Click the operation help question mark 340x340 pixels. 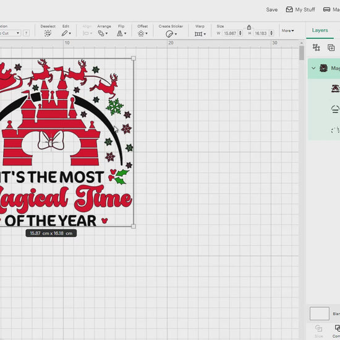coord(26,33)
